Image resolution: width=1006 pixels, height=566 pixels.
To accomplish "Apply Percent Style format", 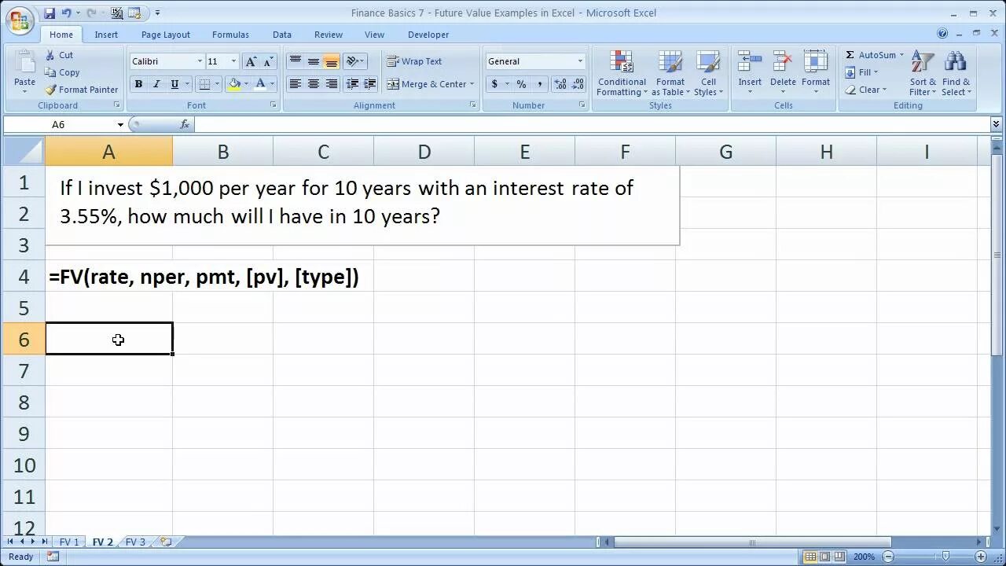I will (521, 84).
